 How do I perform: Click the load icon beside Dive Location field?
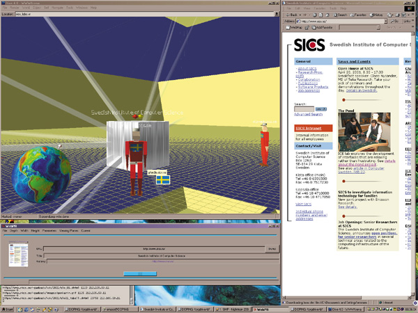277,14
